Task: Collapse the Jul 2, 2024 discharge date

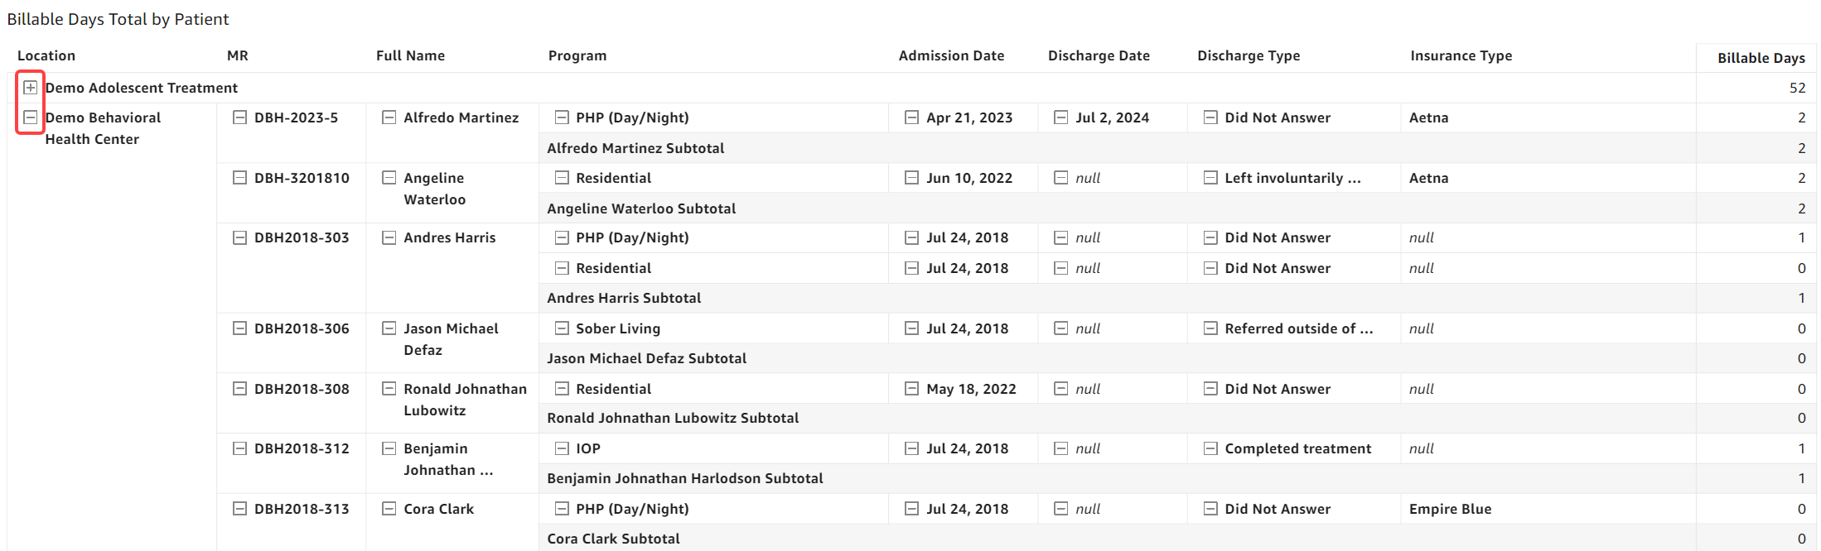Action: point(1060,117)
